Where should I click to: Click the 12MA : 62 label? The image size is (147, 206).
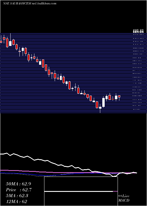coord(16,202)
